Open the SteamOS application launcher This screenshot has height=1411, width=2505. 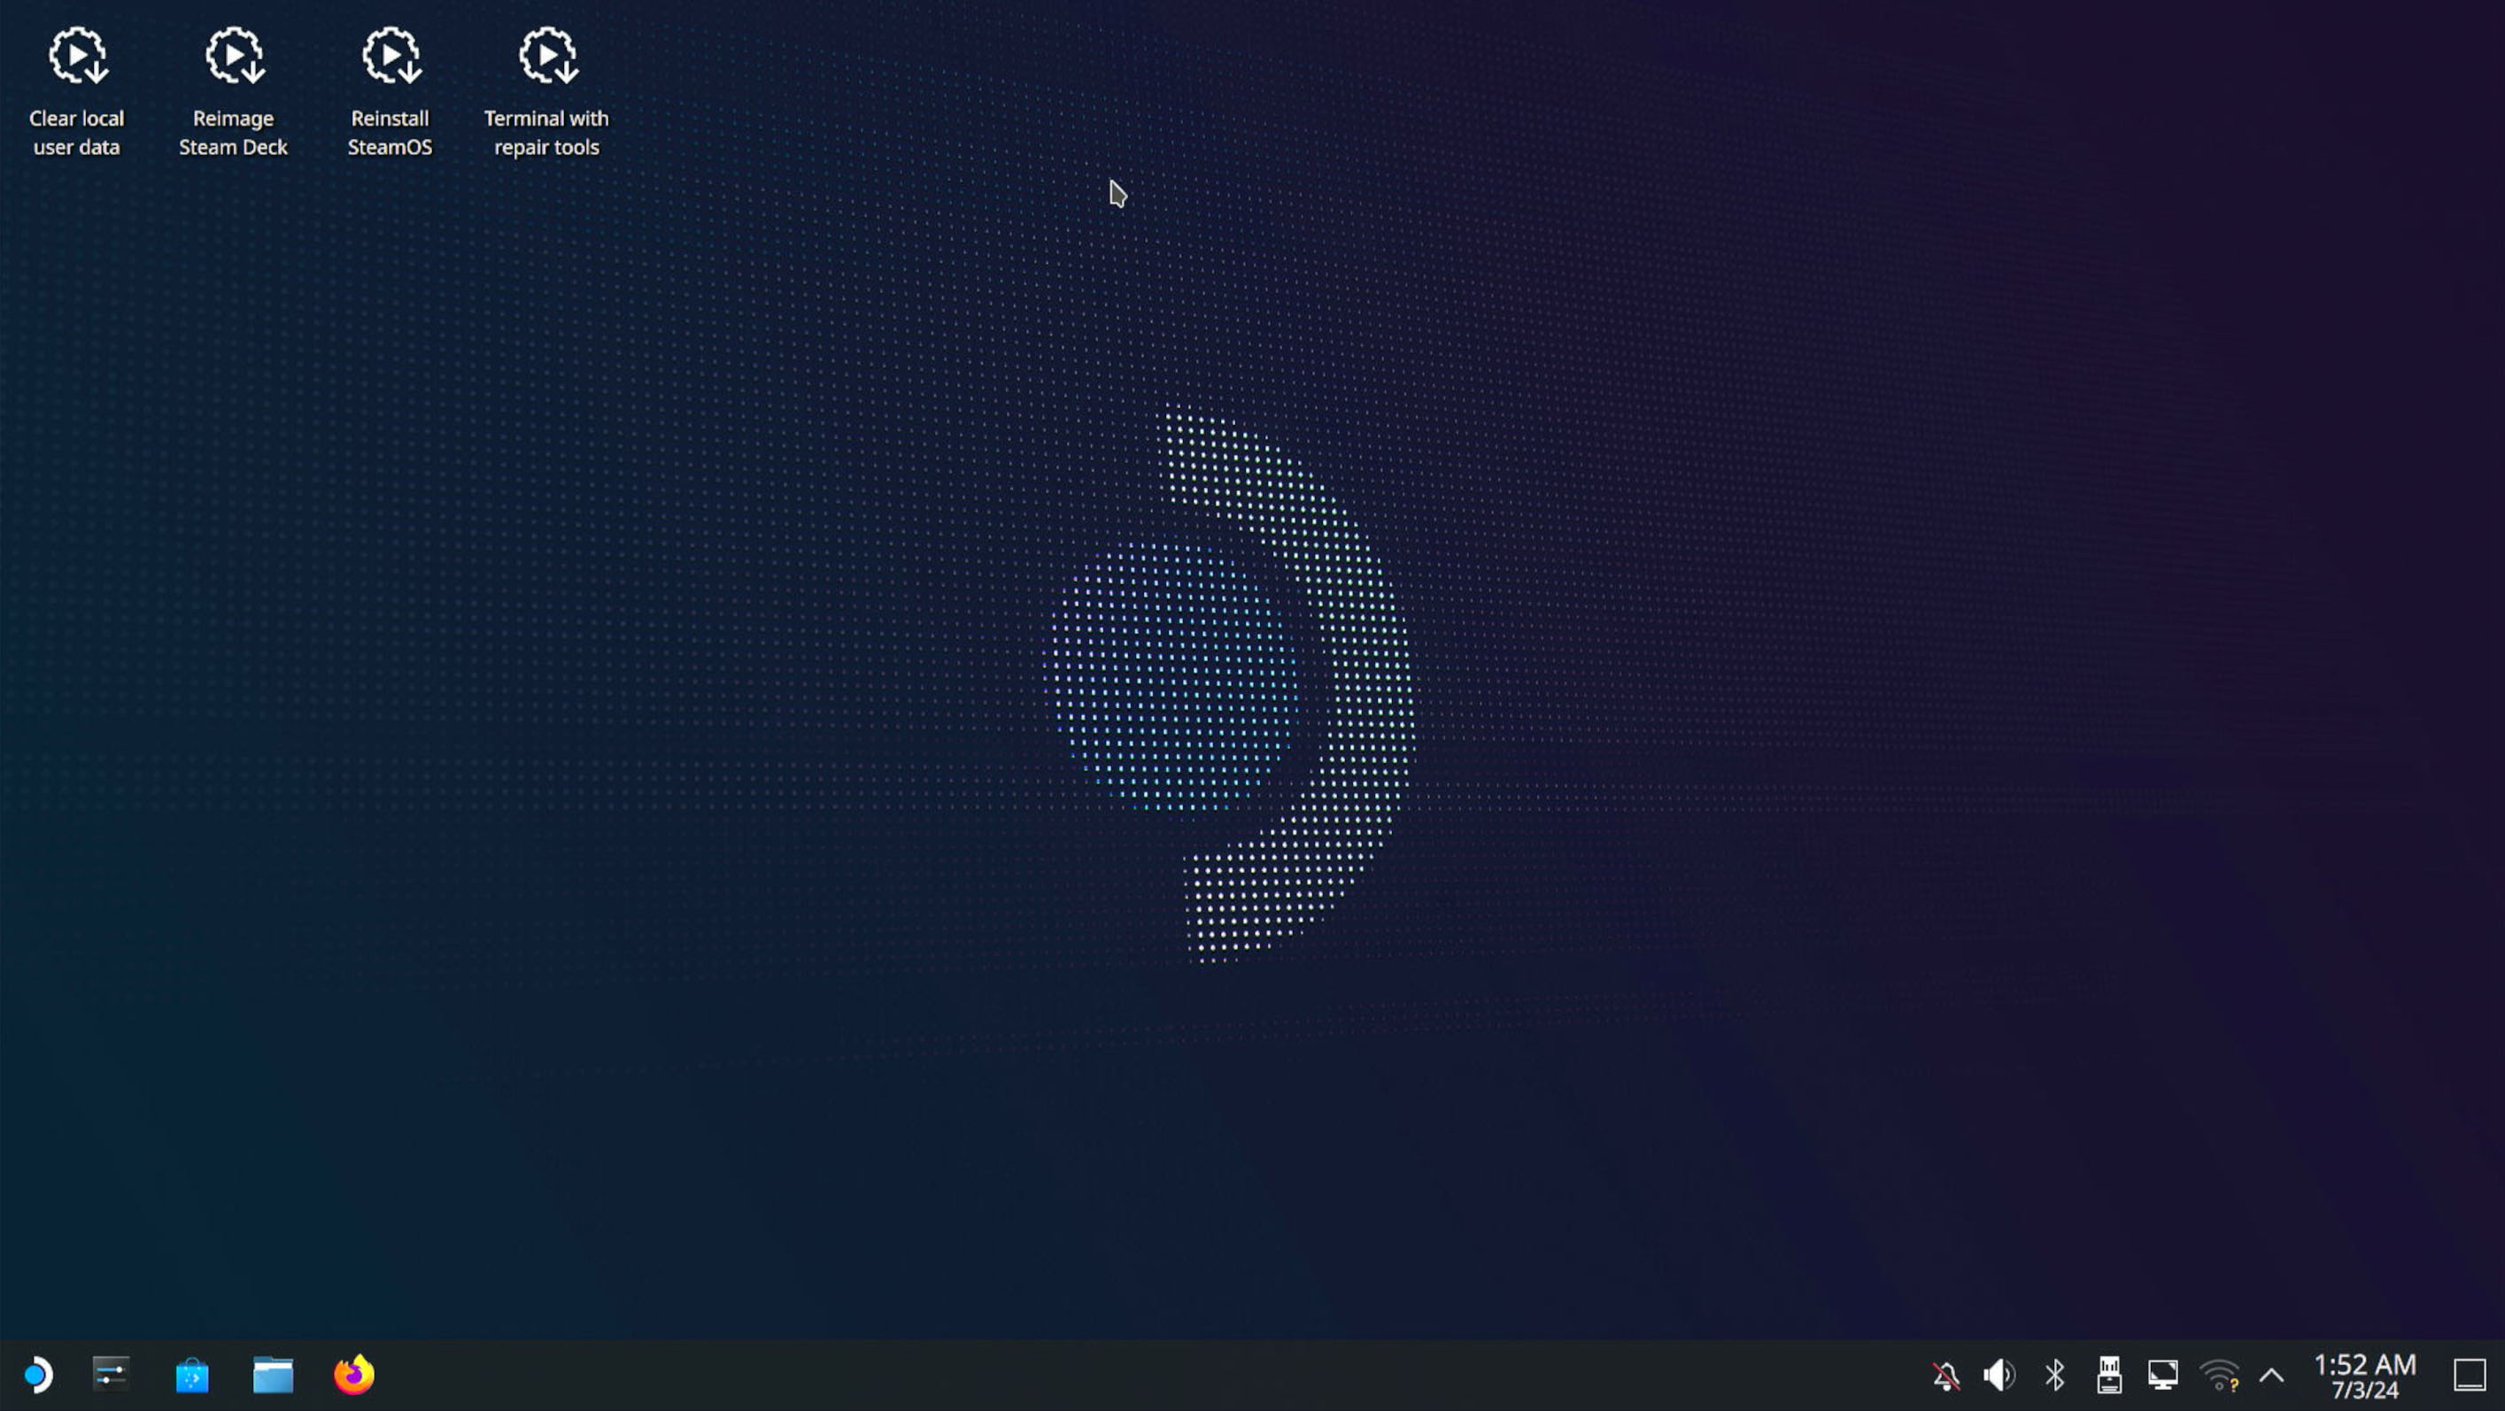click(38, 1374)
